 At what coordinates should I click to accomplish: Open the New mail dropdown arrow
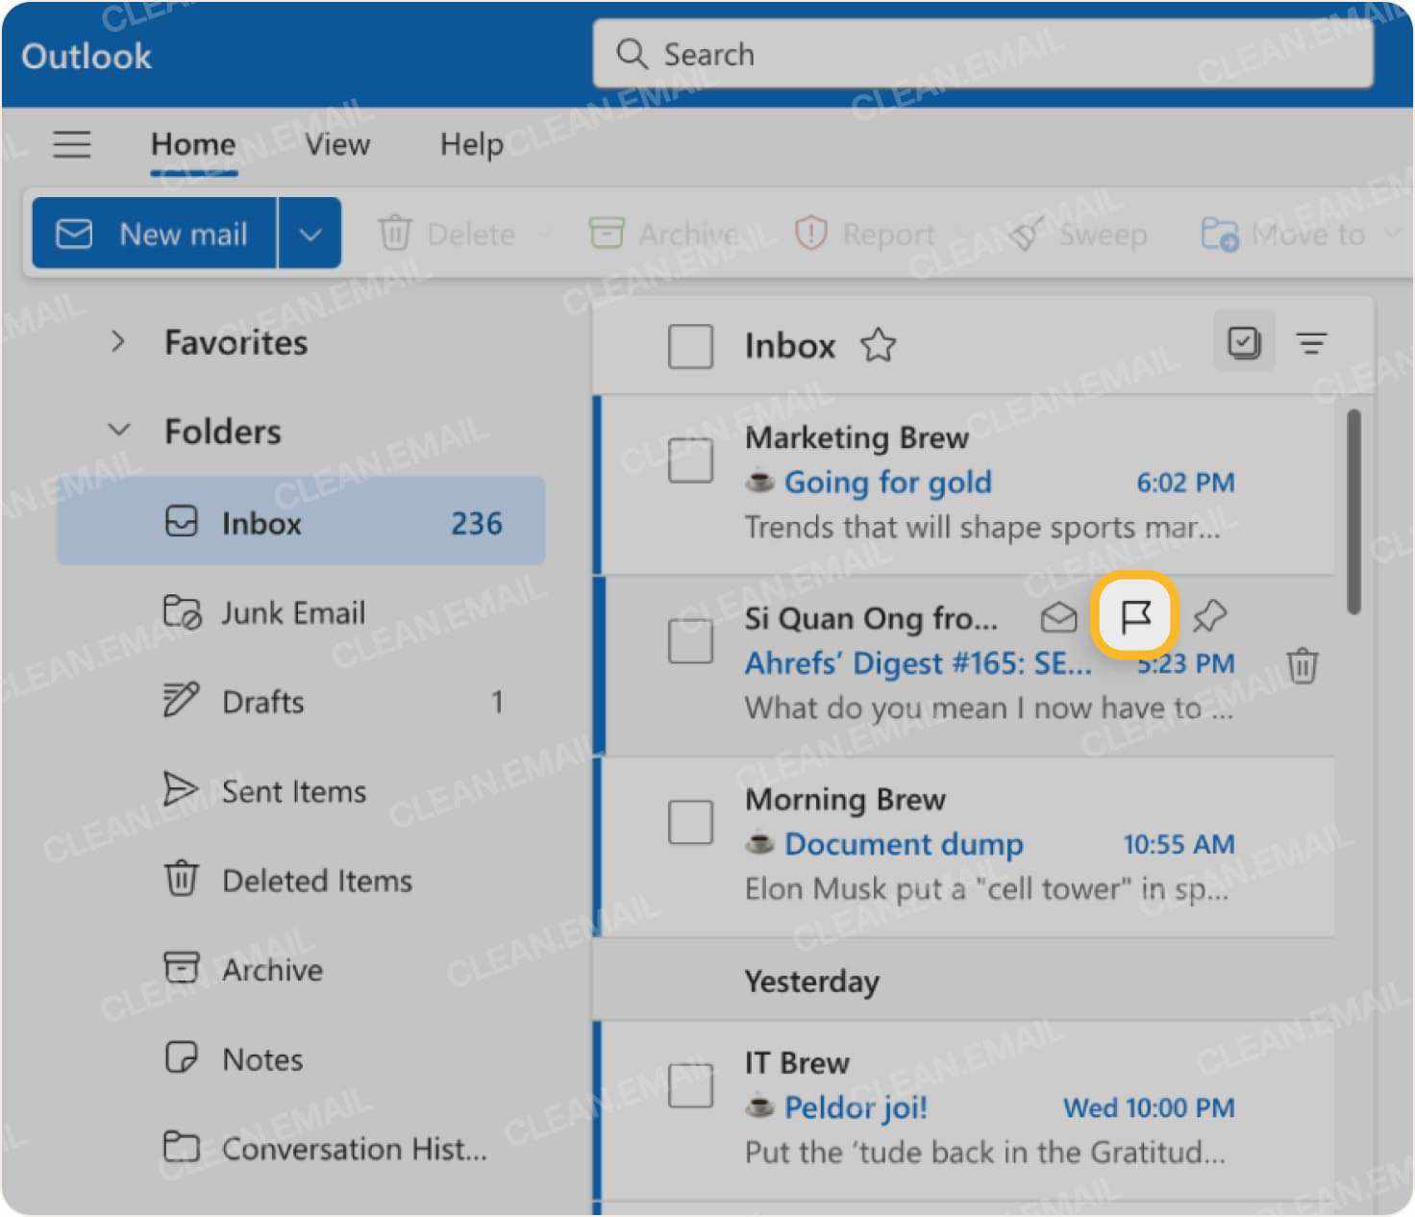tap(310, 233)
